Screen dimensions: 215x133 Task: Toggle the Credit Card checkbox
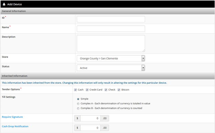87,90
